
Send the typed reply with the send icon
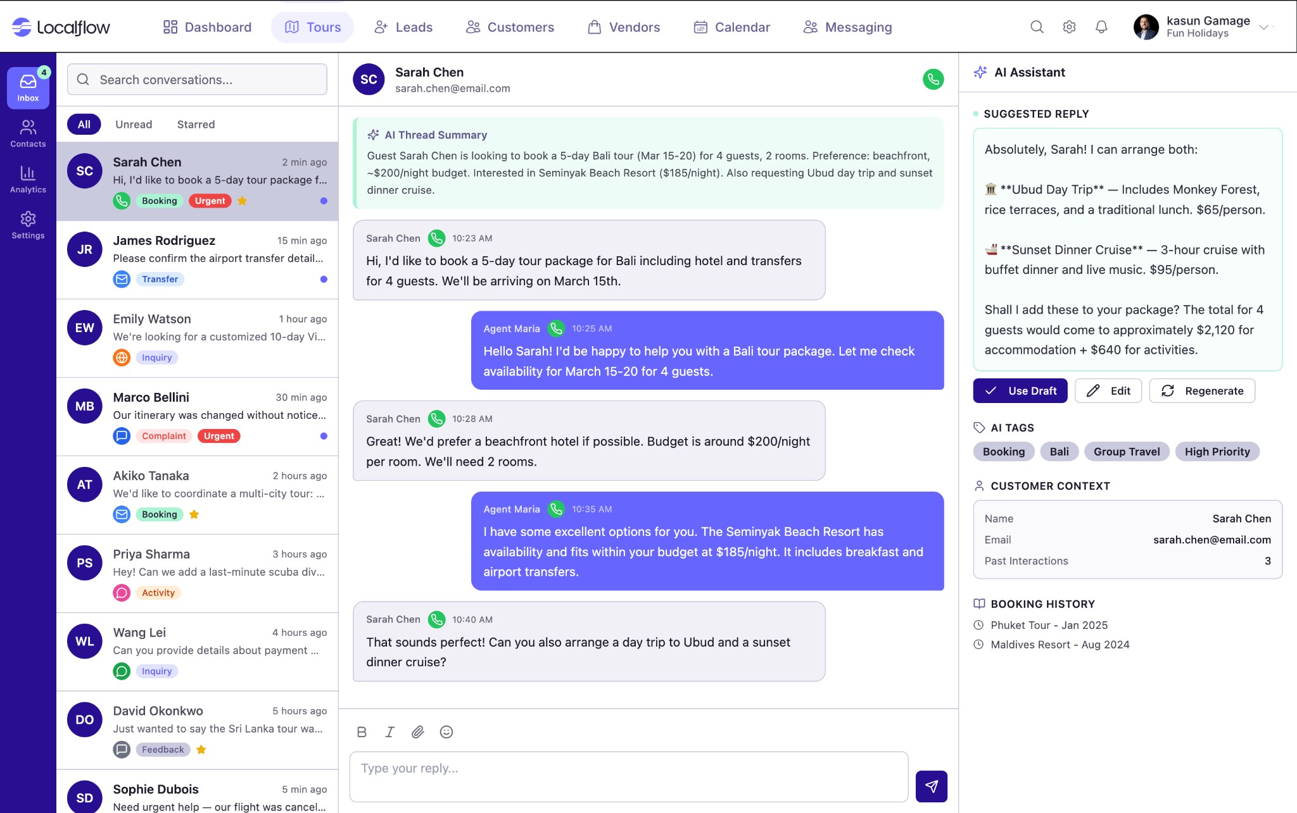tap(932, 786)
